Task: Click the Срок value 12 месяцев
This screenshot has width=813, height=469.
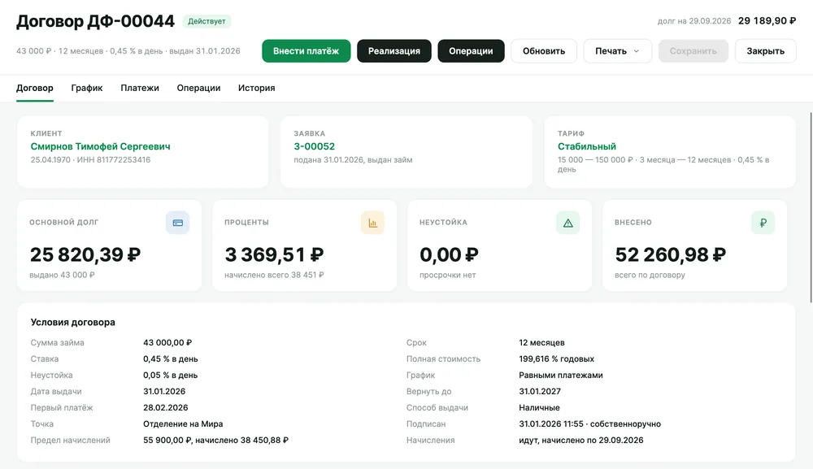Action: (541, 342)
